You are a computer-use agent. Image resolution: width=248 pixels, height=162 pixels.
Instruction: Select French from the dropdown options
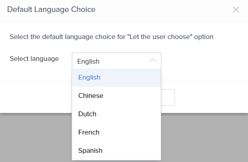tap(89, 132)
